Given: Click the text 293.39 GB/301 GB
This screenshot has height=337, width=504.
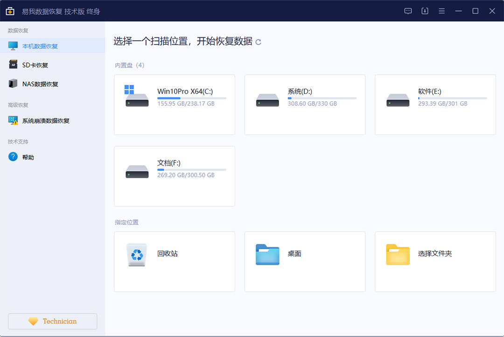Looking at the screenshot, I should [x=442, y=104].
